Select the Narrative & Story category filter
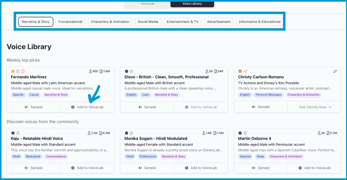 (x=36, y=22)
